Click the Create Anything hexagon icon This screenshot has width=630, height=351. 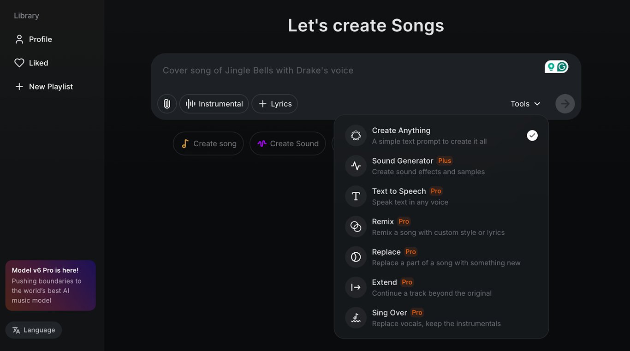[x=356, y=135]
